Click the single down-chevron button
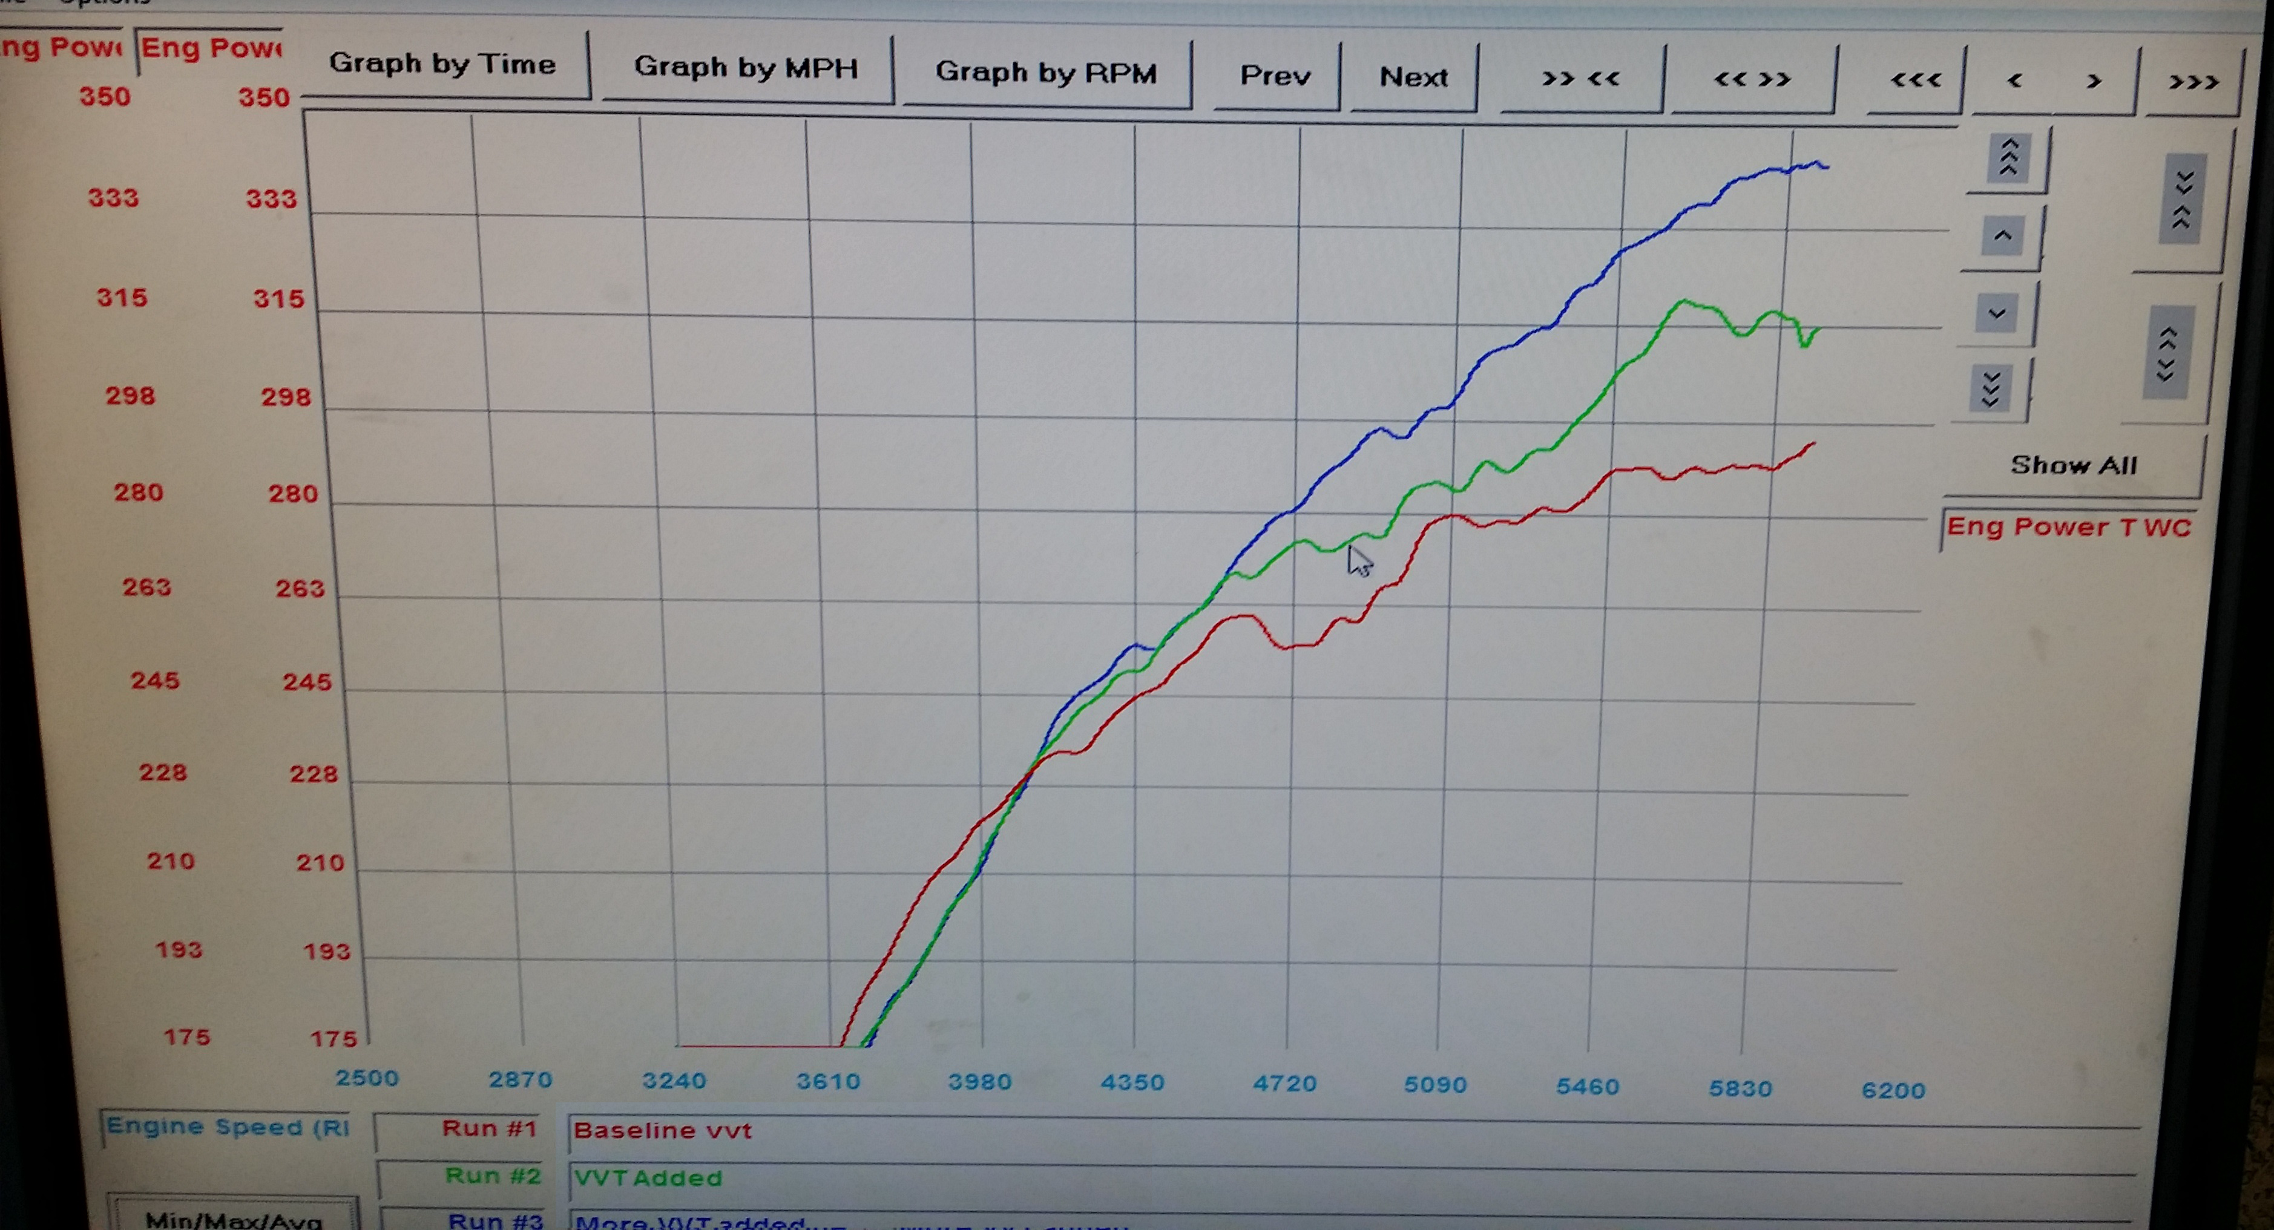This screenshot has width=2274, height=1230. (x=1997, y=314)
